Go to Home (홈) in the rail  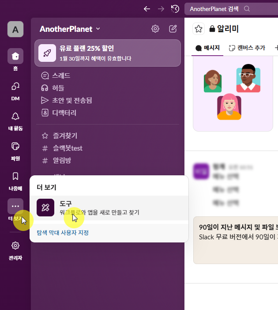(x=15, y=60)
